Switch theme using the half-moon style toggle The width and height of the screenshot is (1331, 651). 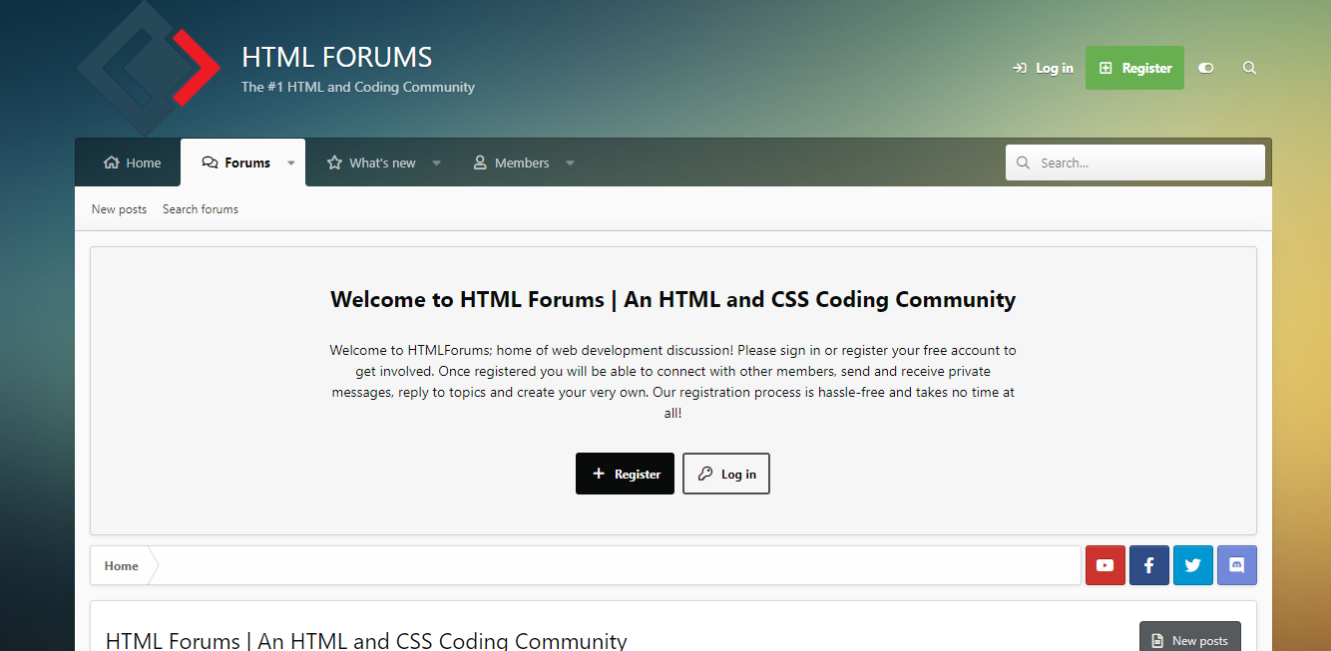1205,68
